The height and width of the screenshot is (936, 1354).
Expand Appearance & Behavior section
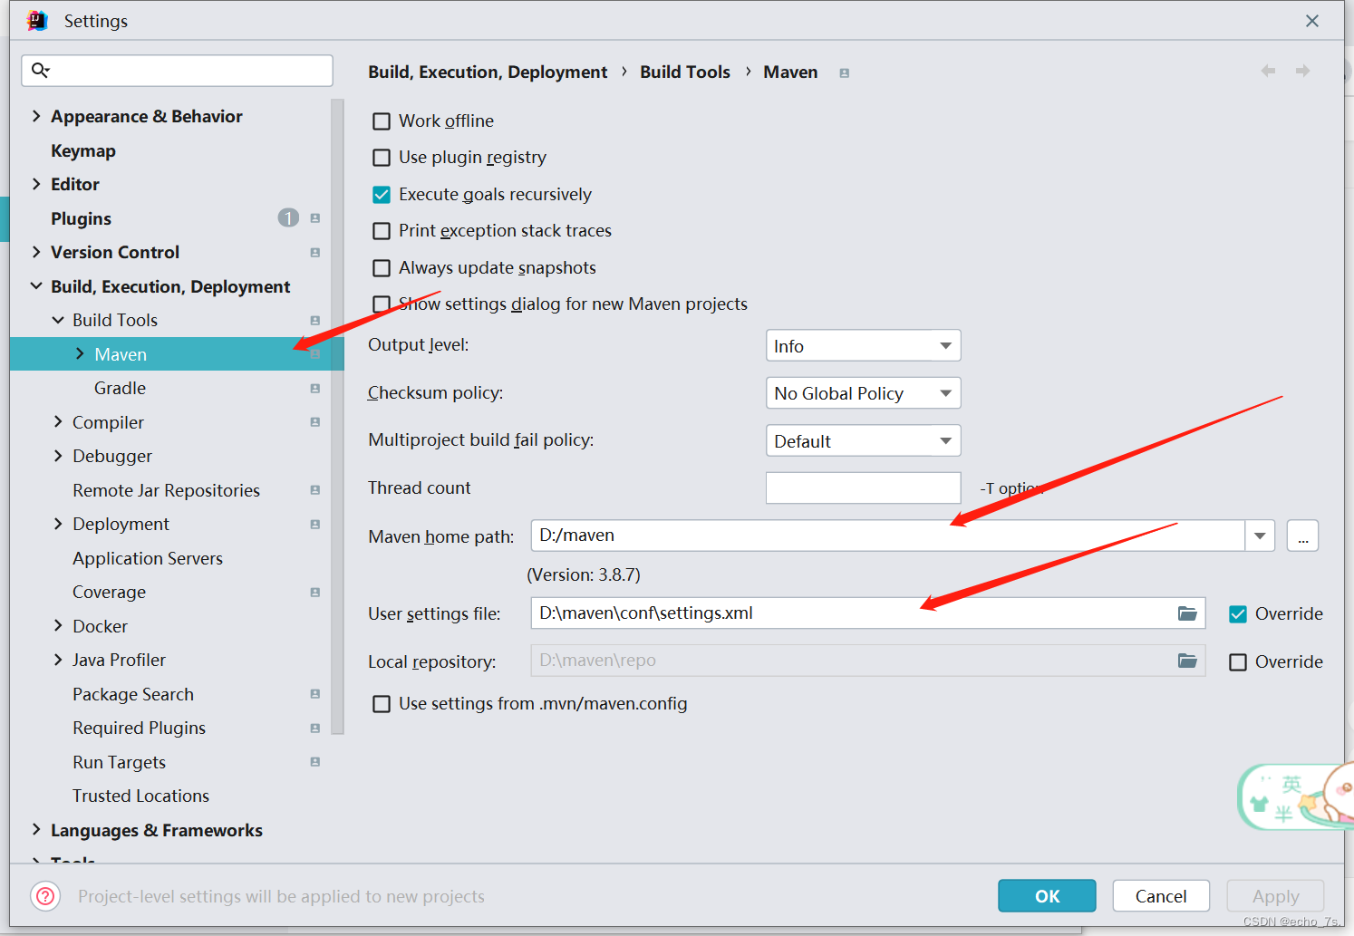click(36, 116)
